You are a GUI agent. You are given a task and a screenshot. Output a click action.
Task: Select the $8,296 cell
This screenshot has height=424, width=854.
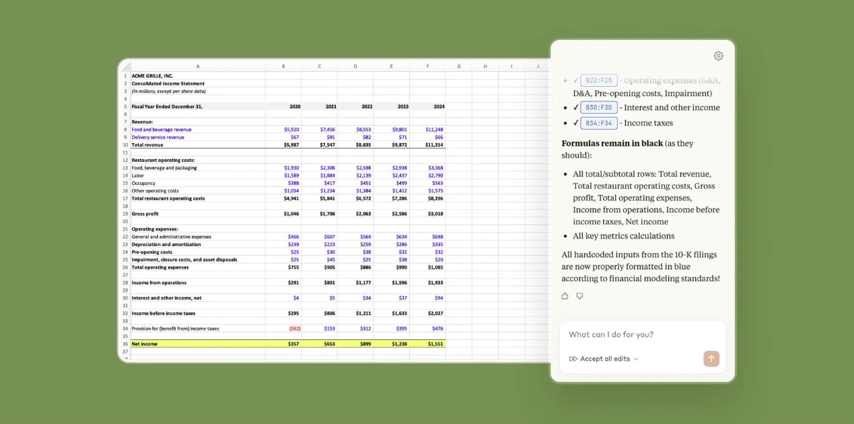[x=427, y=198]
